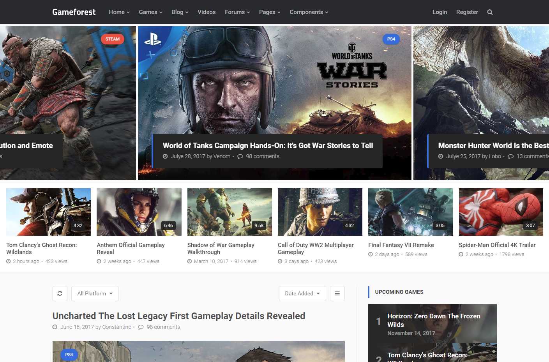Click comment bubble icon beside 98 comments on slide
Screen dimensions: 549x362
click(240, 157)
